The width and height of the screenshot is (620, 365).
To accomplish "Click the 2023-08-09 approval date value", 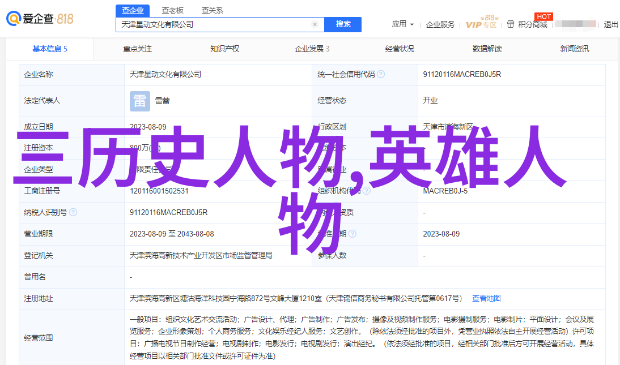I will click(x=441, y=234).
